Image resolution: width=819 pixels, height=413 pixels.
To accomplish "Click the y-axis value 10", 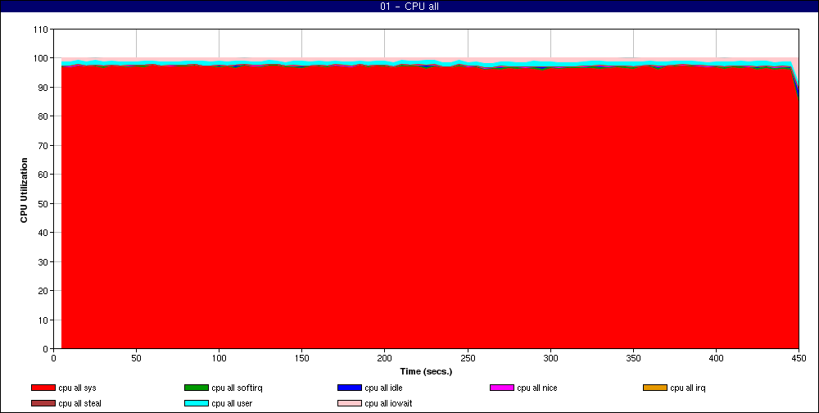I will (x=43, y=320).
